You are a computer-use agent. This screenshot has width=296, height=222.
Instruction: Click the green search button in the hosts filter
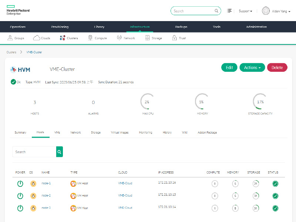(x=60, y=152)
